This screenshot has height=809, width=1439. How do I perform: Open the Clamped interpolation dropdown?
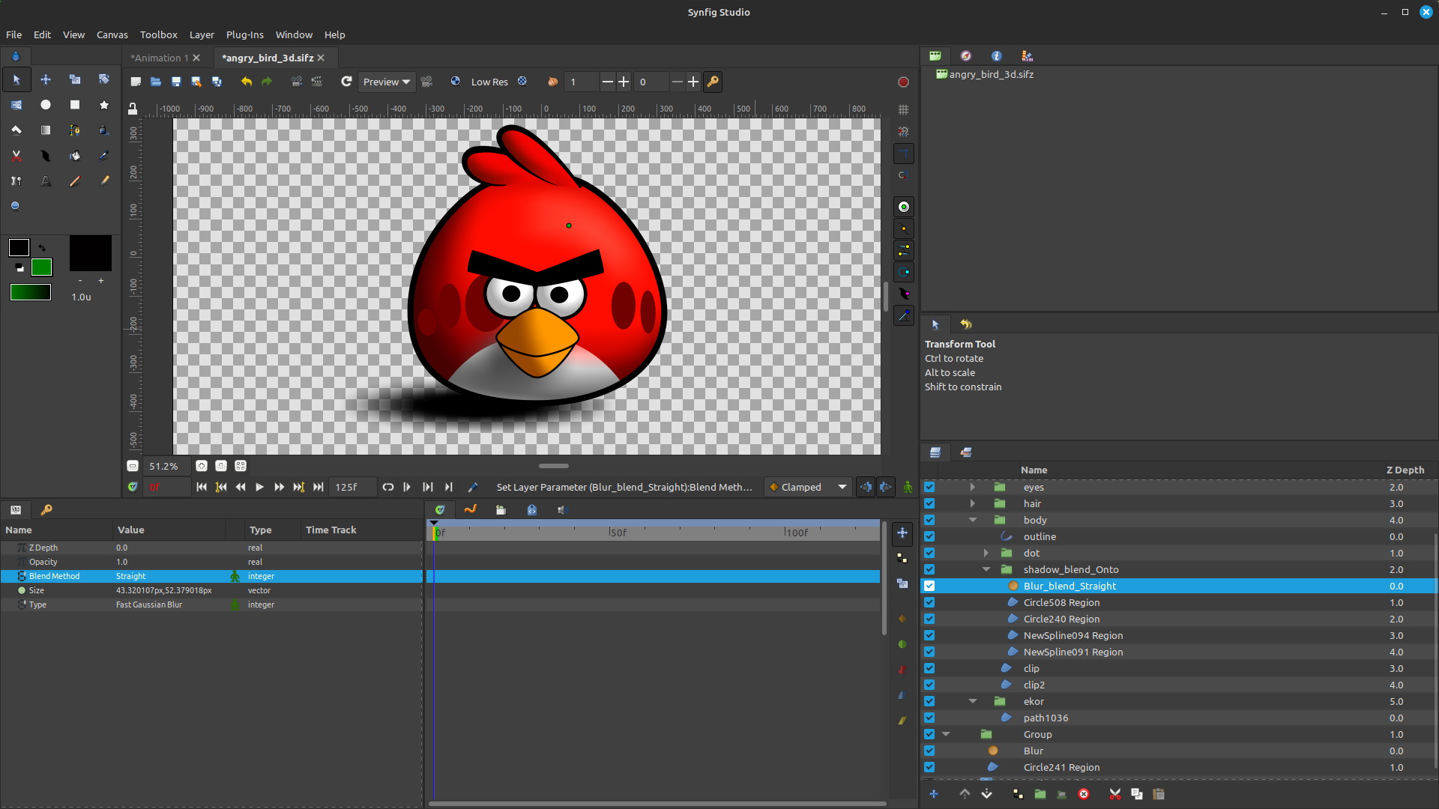click(x=808, y=487)
